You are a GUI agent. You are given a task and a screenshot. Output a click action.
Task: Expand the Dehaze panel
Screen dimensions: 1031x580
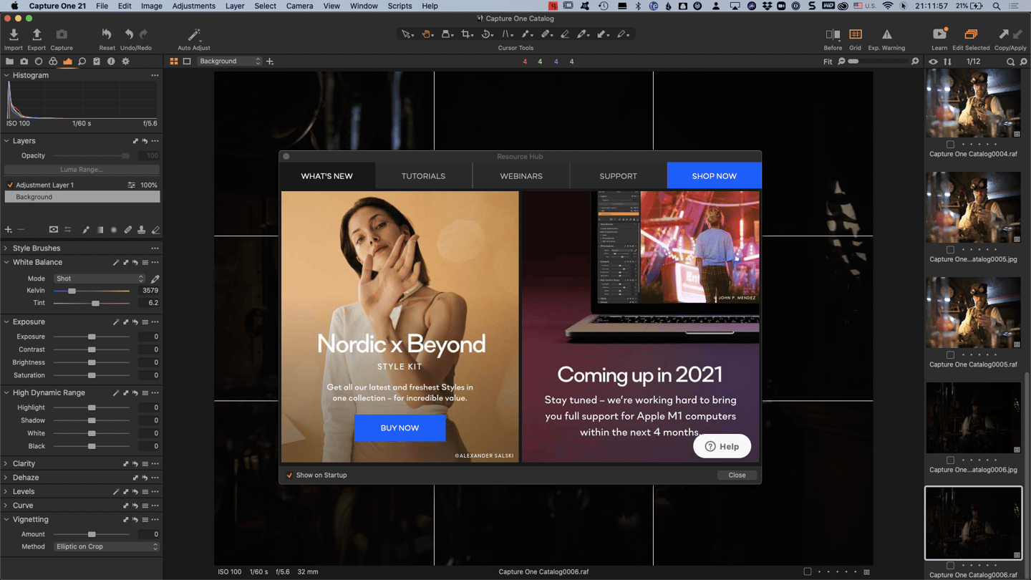tap(6, 478)
